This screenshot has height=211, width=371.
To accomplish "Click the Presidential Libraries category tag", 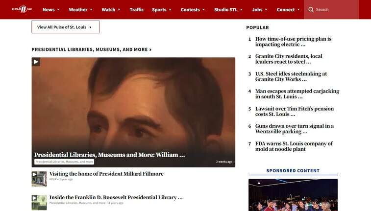I will click(x=64, y=162).
